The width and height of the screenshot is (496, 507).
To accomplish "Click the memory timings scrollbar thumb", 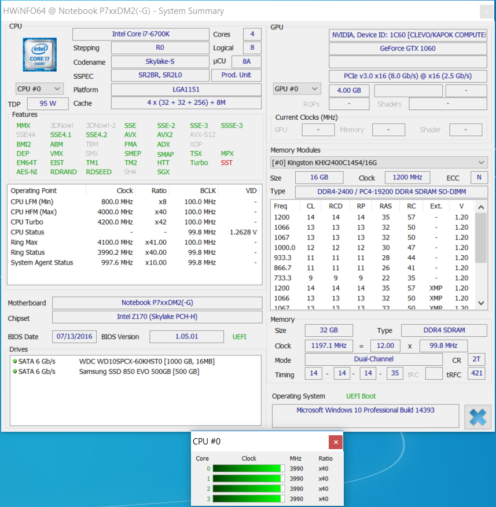I will pyautogui.click(x=481, y=238).
